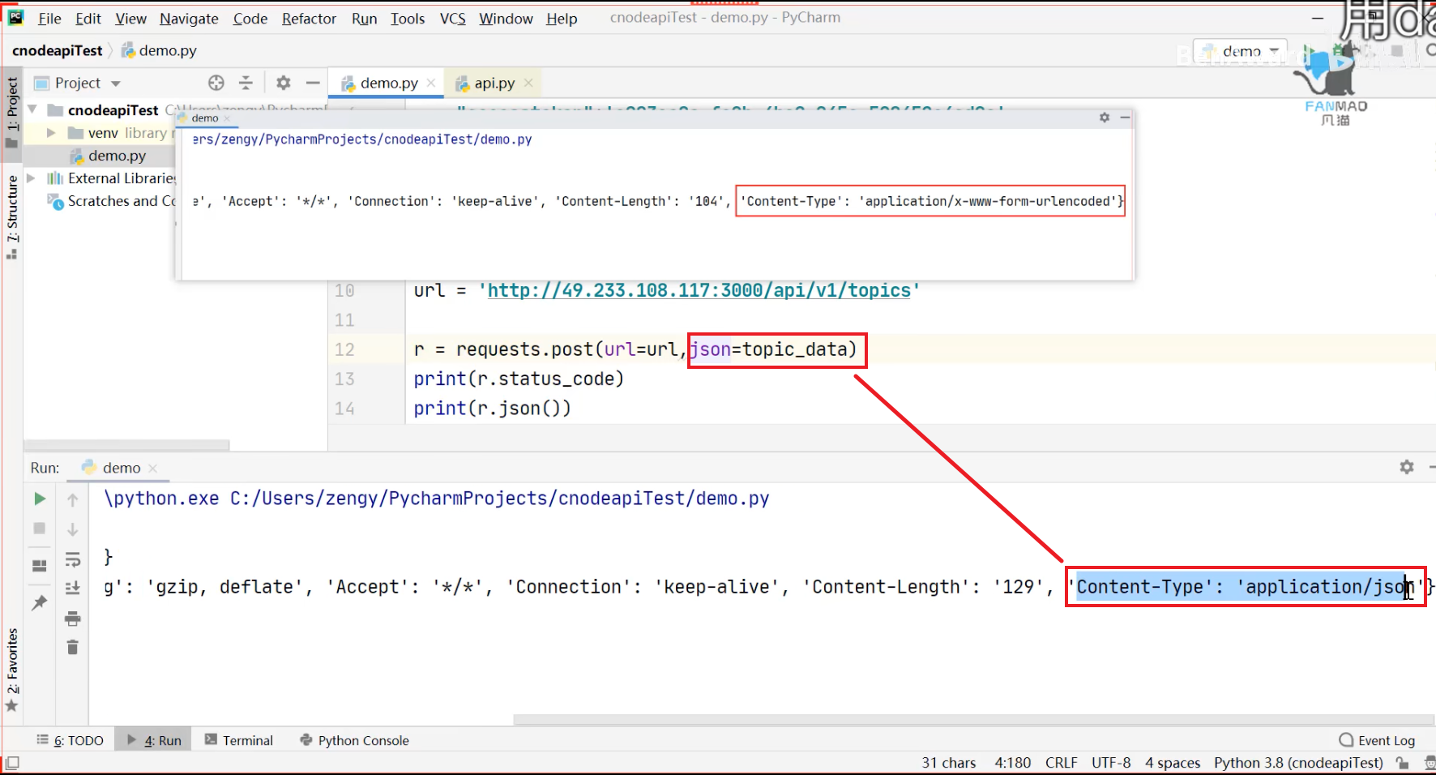Click on code line 12 requests.post

point(635,349)
